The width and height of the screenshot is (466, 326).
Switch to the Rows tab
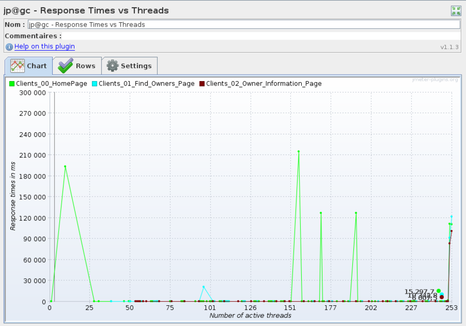tap(85, 66)
